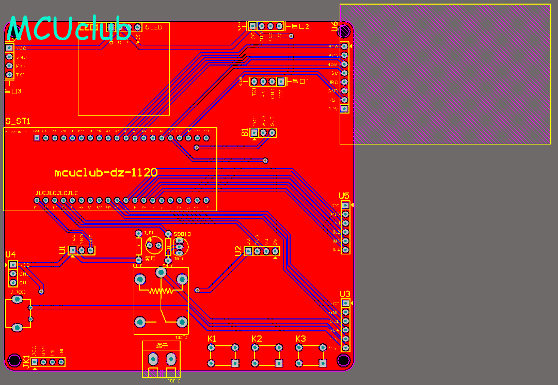Viewport: 558px width, 385px height.
Task: Click the square VCC pad of U5
Action: pos(345,205)
